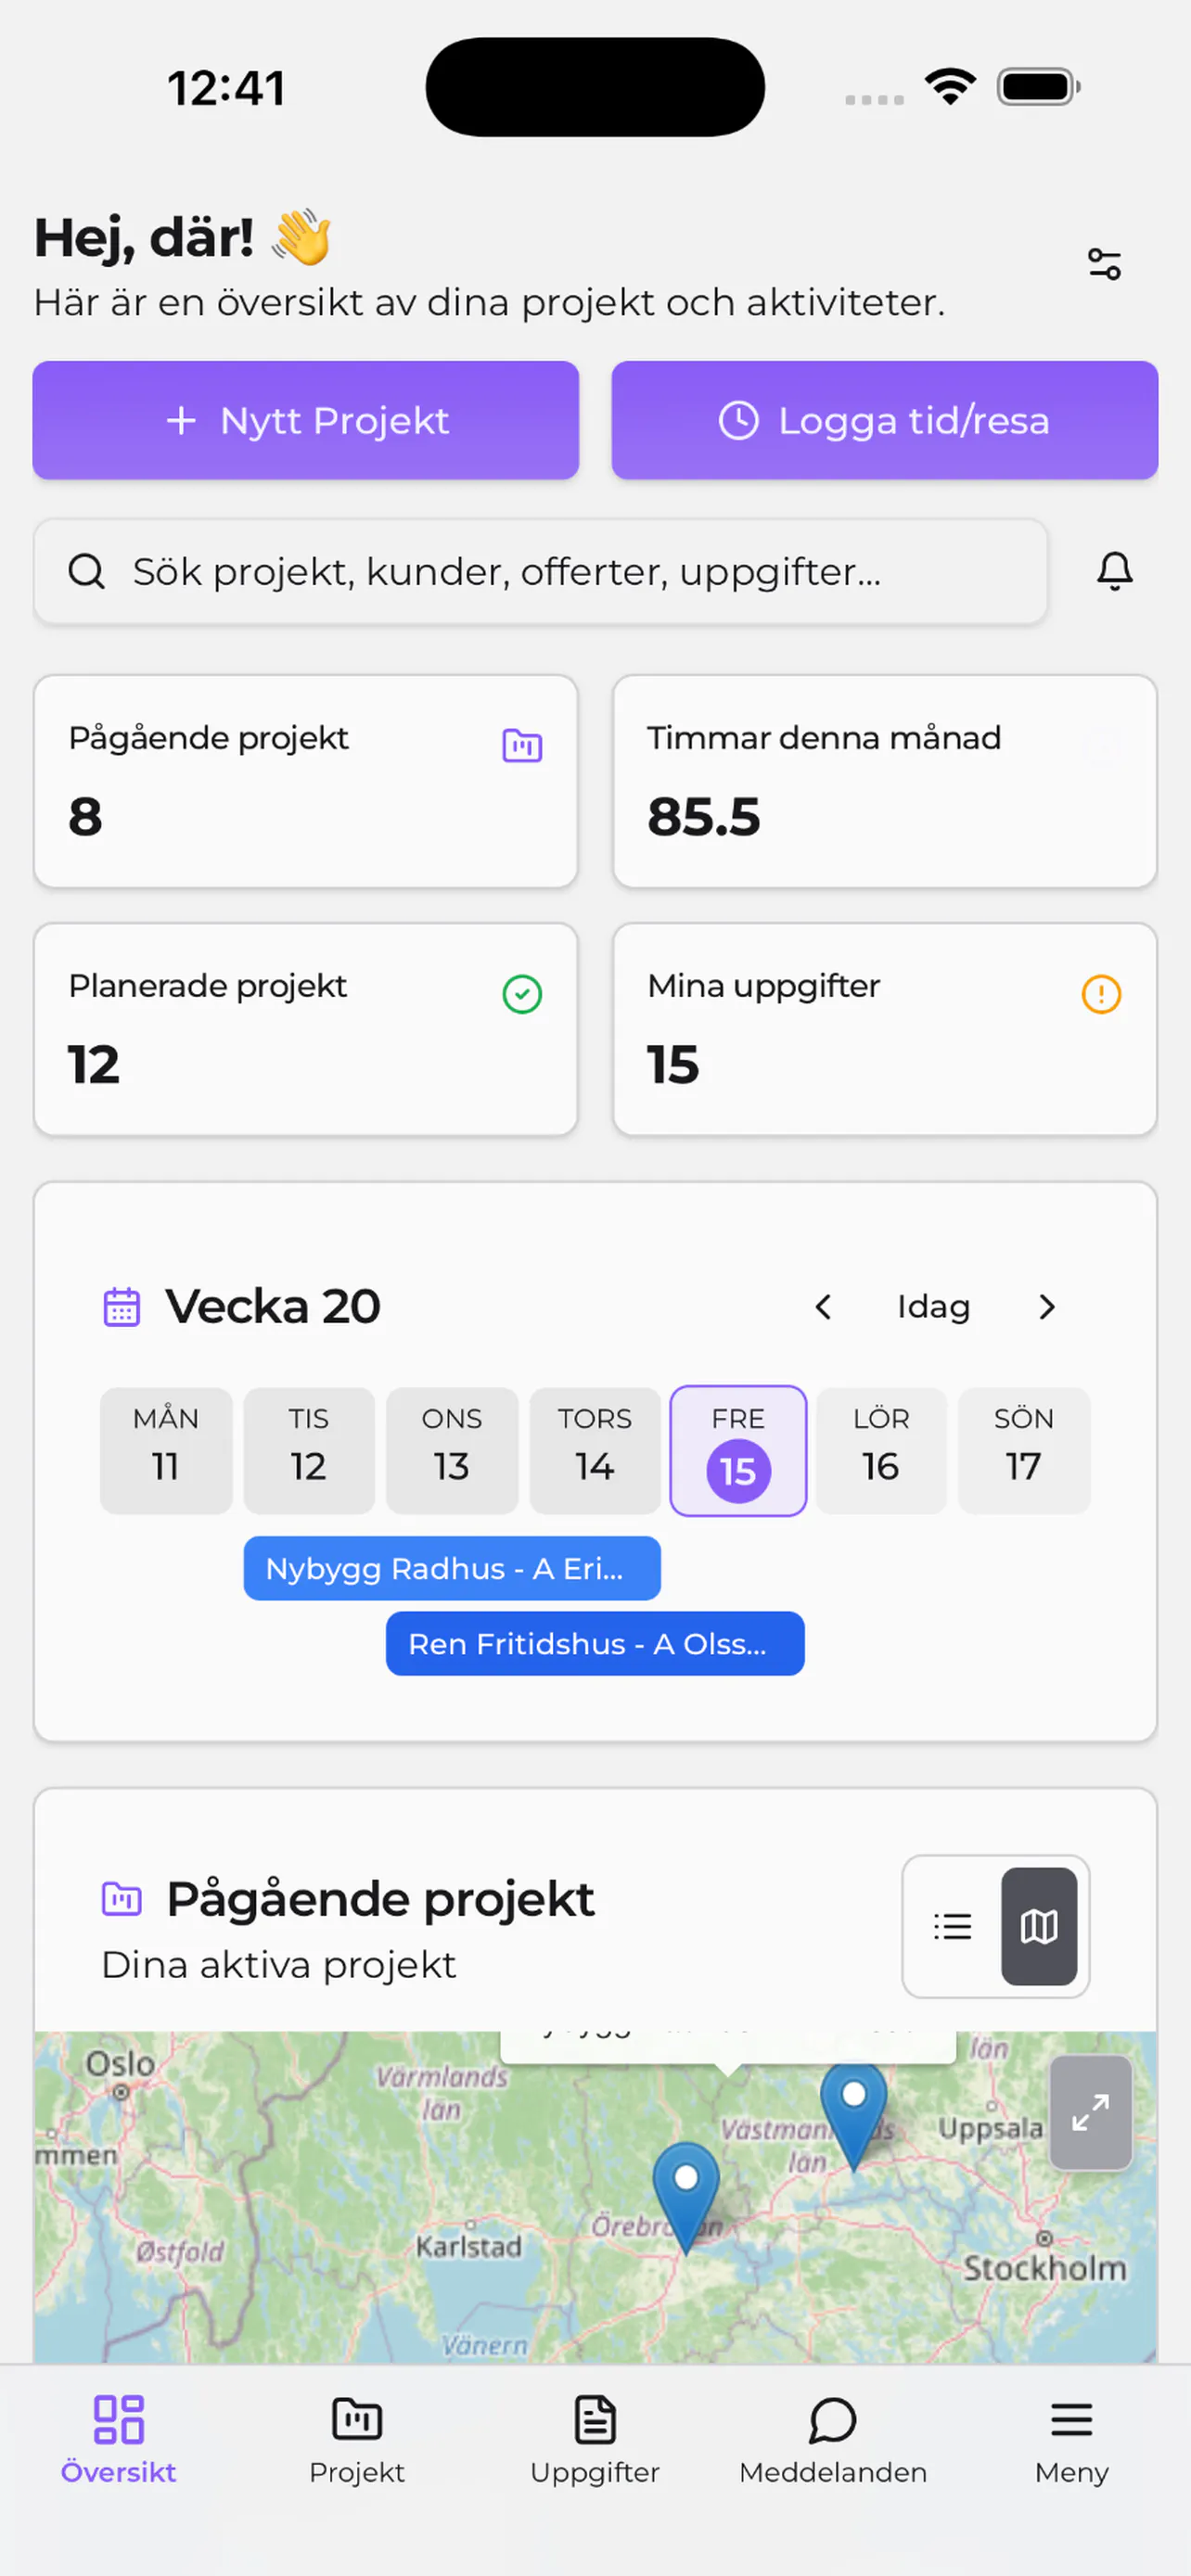Open the dashboard filter settings icon
The width and height of the screenshot is (1191, 2576).
(x=1104, y=264)
